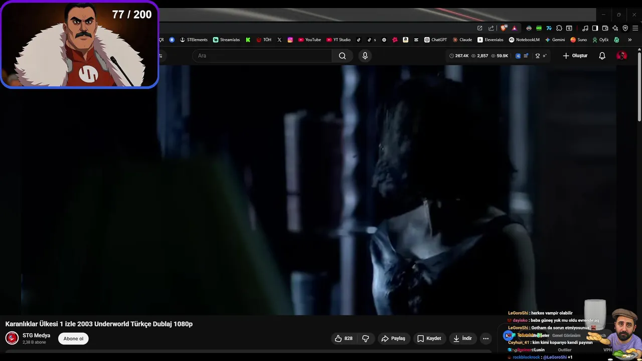Open the STG Medya channel avatar
Viewport: 642px width, 361px height.
(x=12, y=338)
